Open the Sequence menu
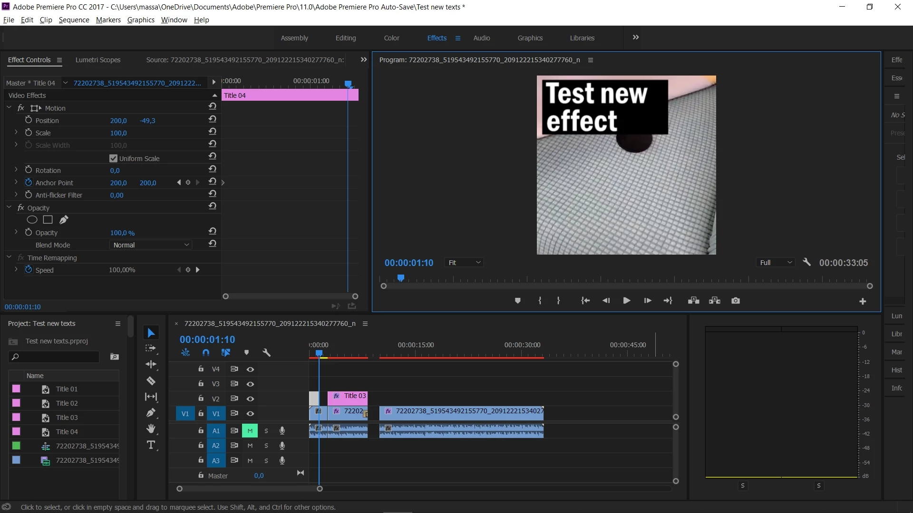The image size is (913, 513). [74, 20]
